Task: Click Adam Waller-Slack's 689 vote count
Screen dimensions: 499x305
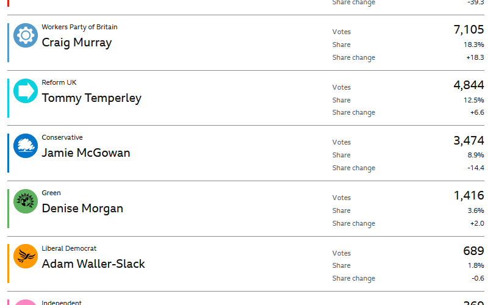Action: [473, 251]
